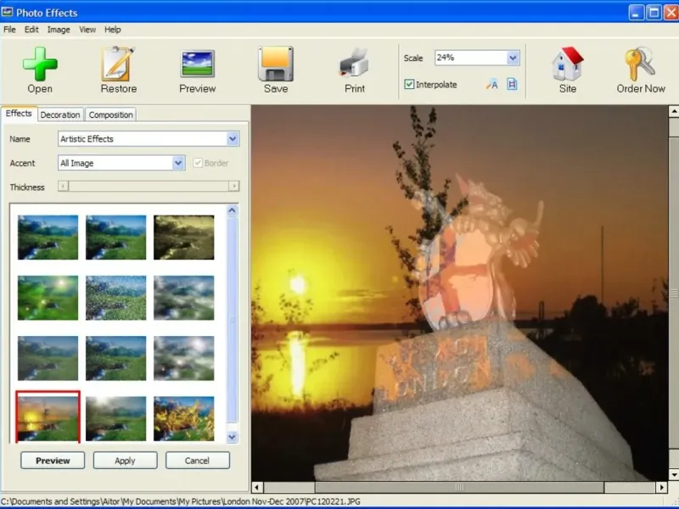This screenshot has width=679, height=509.
Task: Toggle the Interpolate checkbox
Action: (x=409, y=85)
